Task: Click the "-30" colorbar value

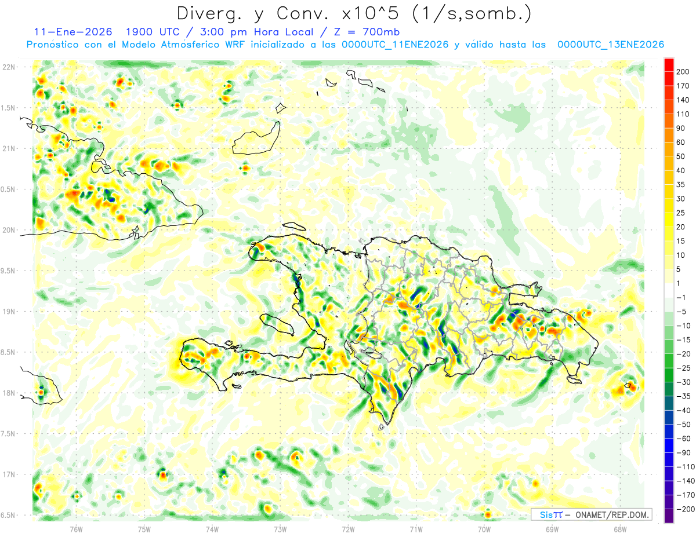Action: tap(685, 382)
